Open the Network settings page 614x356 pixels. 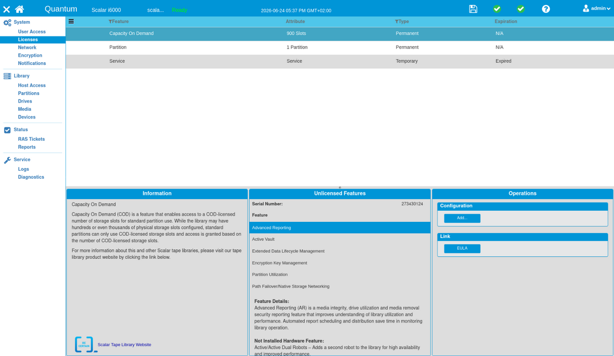pos(27,48)
